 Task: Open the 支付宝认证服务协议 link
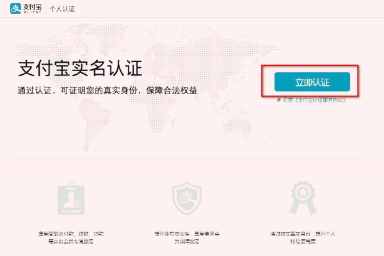318,100
